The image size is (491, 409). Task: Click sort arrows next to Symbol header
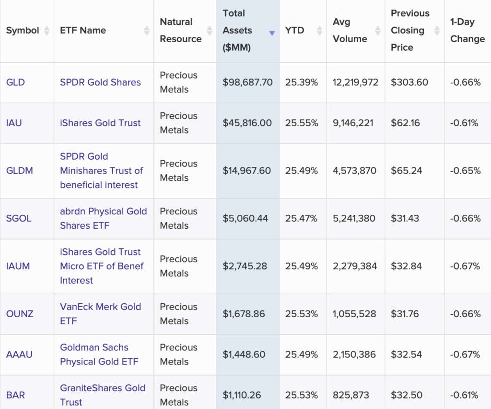47,31
